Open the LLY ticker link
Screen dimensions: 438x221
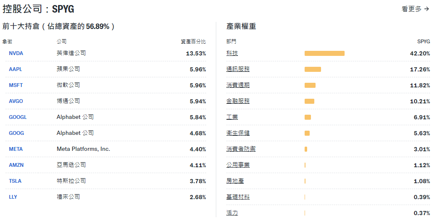pos(13,197)
